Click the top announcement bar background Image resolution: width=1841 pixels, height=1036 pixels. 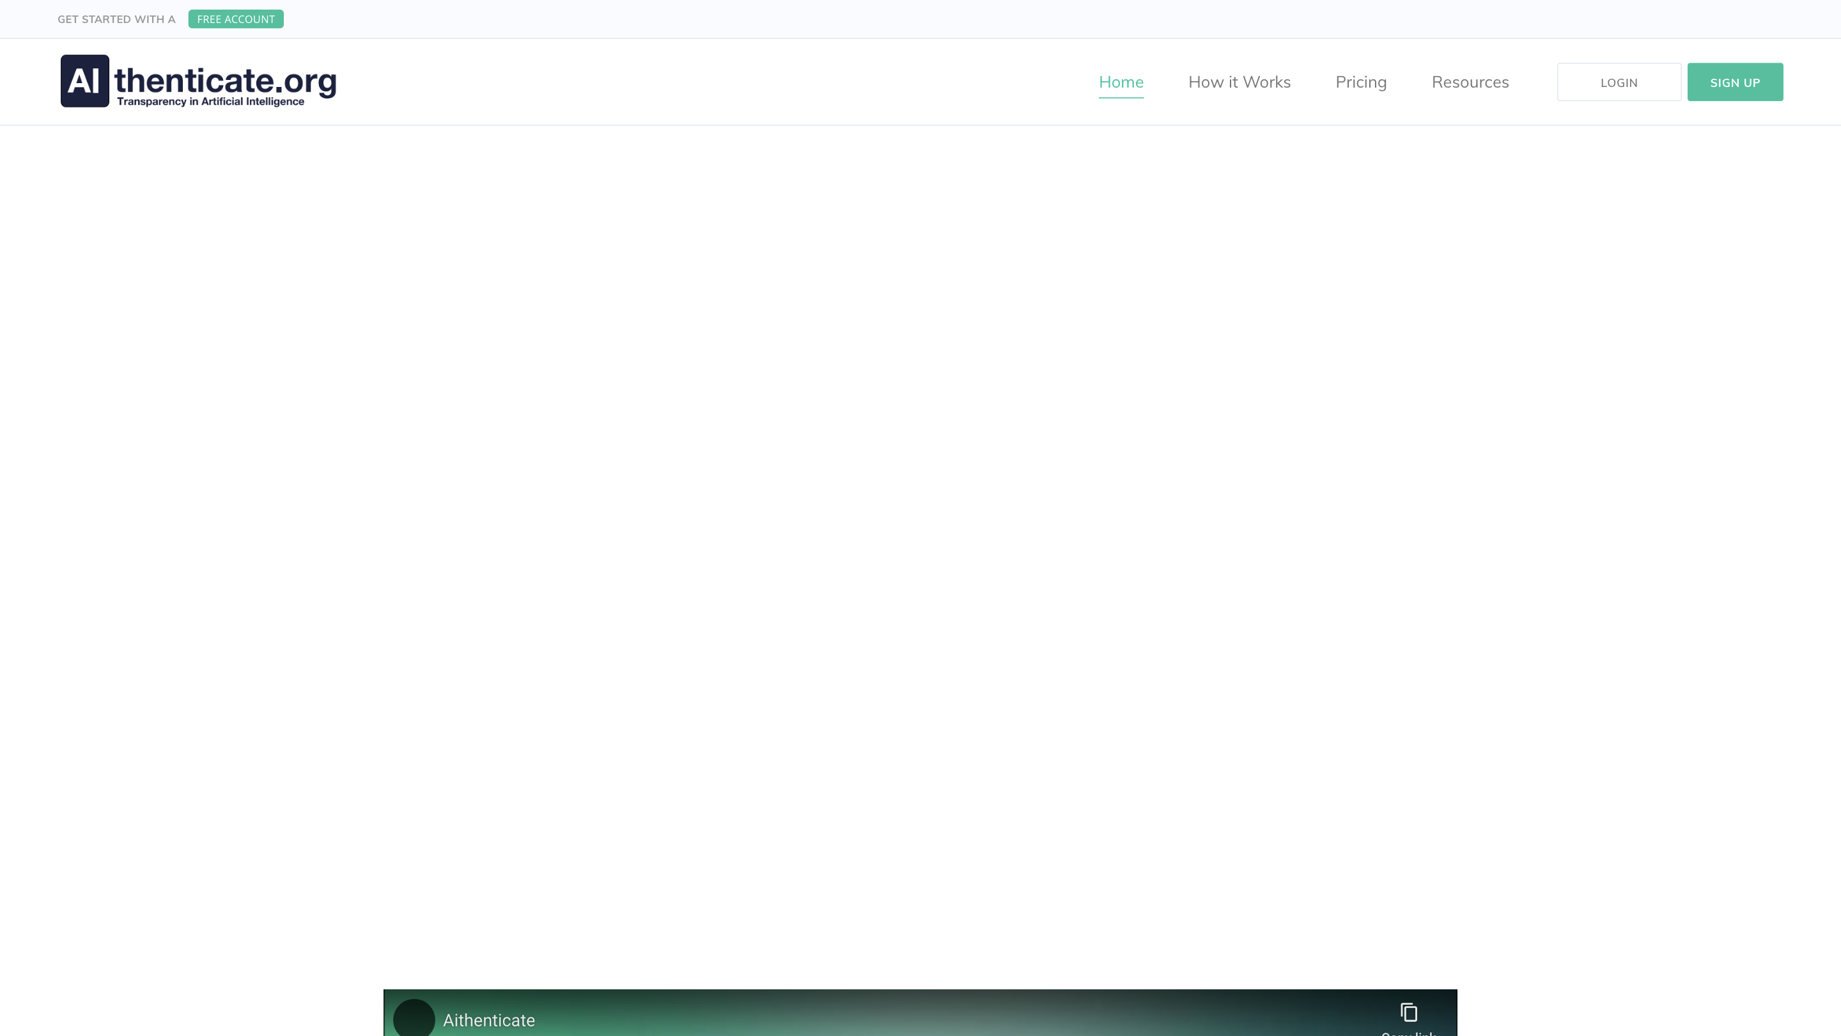click(1000, 19)
